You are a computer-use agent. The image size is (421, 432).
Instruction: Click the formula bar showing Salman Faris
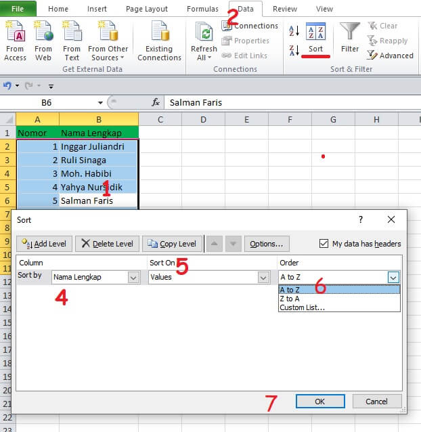(292, 103)
